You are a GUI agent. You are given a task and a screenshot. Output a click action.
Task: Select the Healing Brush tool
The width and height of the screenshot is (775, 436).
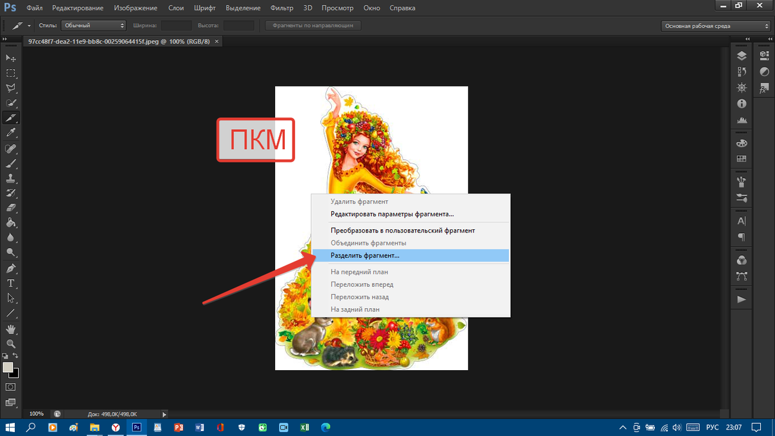(11, 149)
